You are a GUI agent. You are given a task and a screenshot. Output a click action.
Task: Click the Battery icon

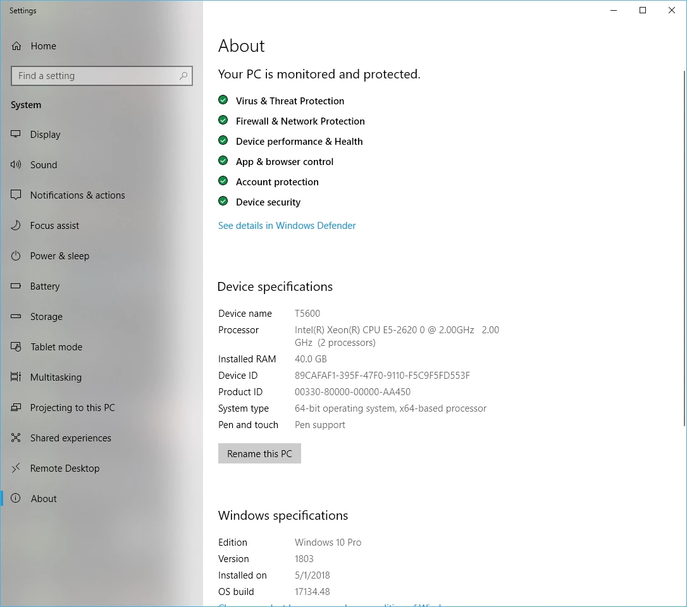[16, 286]
